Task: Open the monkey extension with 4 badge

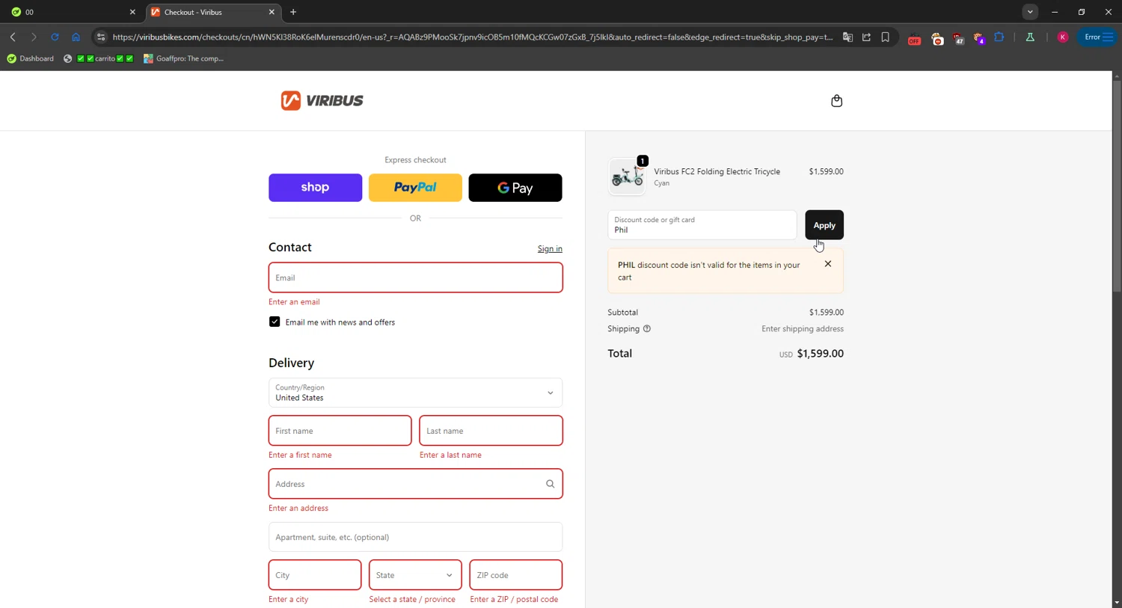Action: pos(979,39)
